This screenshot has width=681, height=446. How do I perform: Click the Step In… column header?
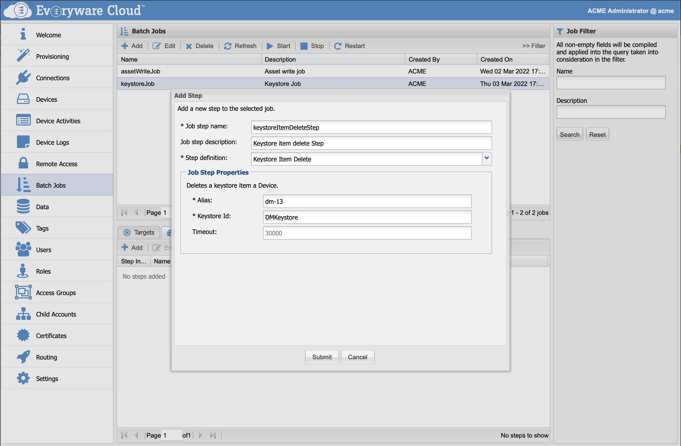(133, 261)
